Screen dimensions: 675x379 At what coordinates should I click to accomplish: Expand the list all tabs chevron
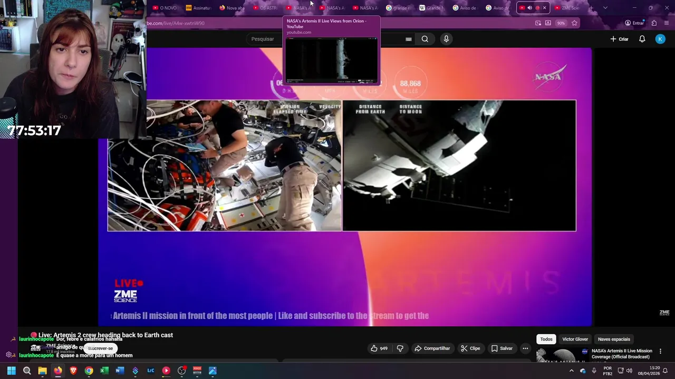point(605,8)
